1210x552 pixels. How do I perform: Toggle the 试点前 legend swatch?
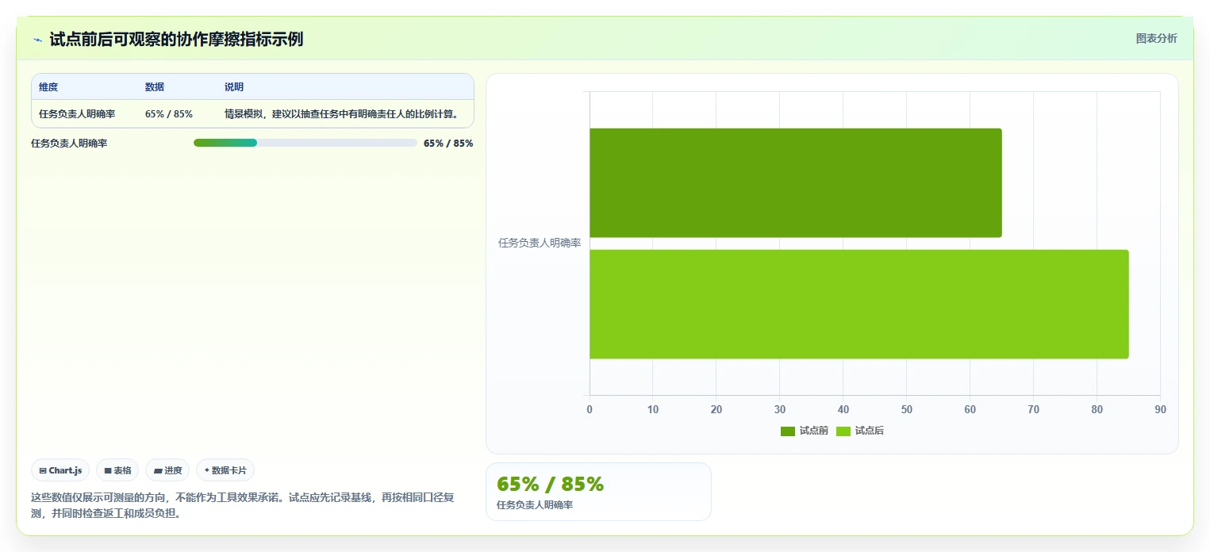point(788,431)
